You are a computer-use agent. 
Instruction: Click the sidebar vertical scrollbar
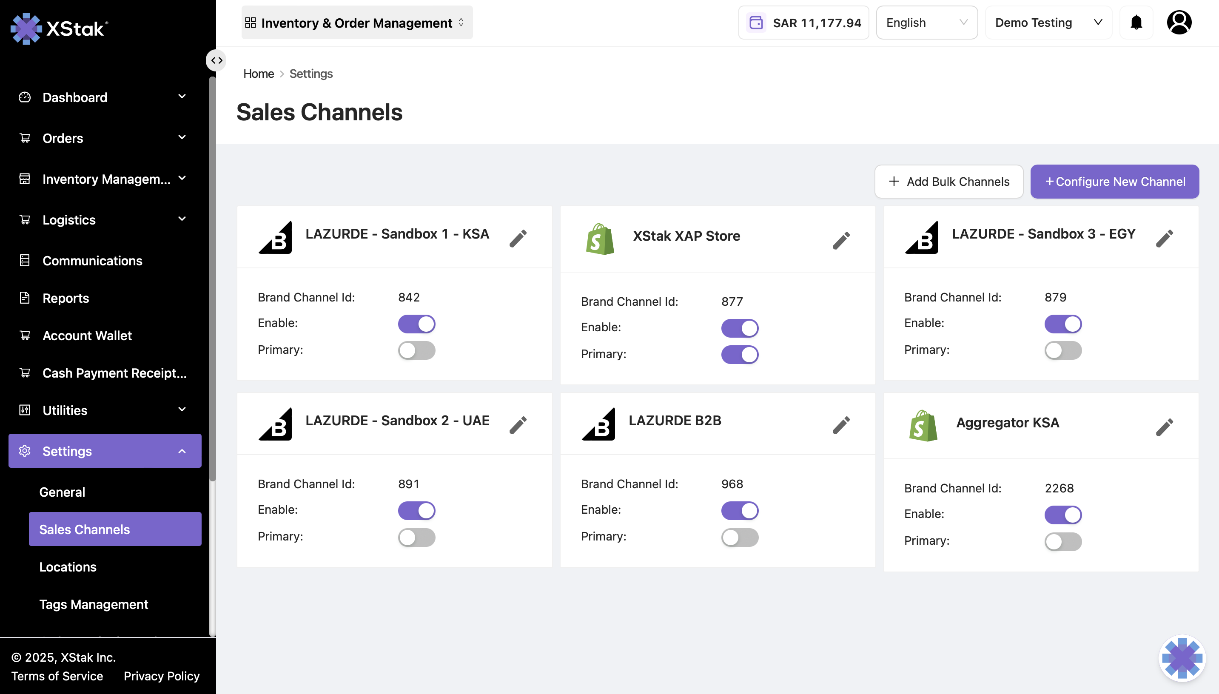213,279
